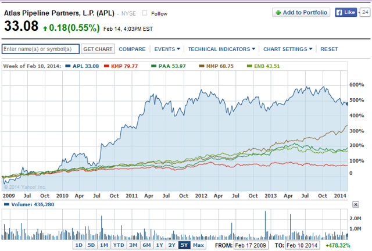Click the Add to Portfolio button

pyautogui.click(x=301, y=12)
